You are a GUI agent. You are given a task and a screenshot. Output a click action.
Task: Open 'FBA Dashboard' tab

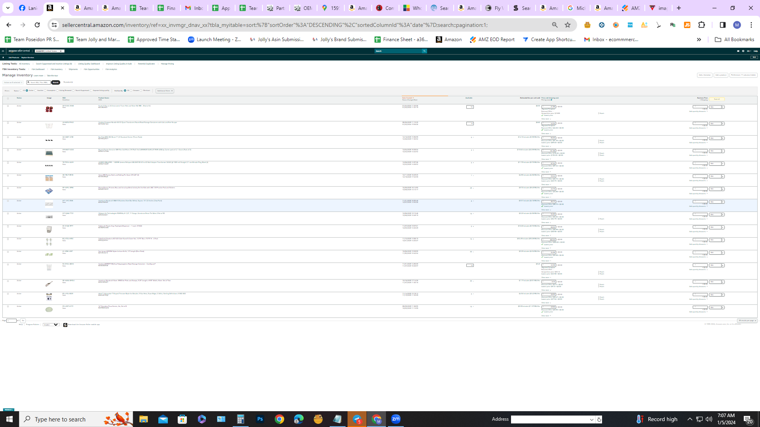pyautogui.click(x=38, y=69)
